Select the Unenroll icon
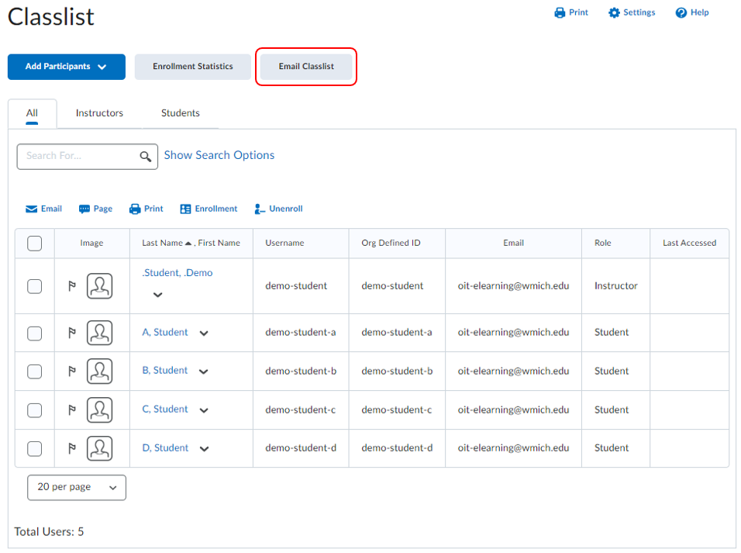Viewport: 741px width, 553px height. (x=277, y=208)
